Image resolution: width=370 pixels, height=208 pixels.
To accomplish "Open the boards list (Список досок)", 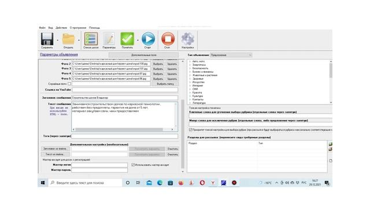I will click(x=91, y=39).
